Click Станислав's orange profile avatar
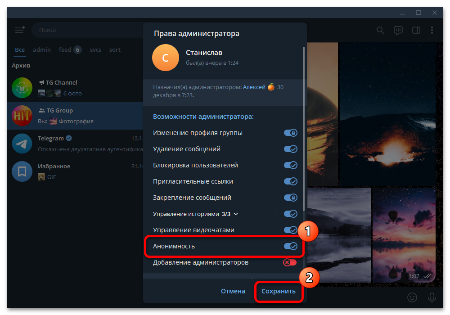Screen dimensions: 450x315 pos(166,58)
